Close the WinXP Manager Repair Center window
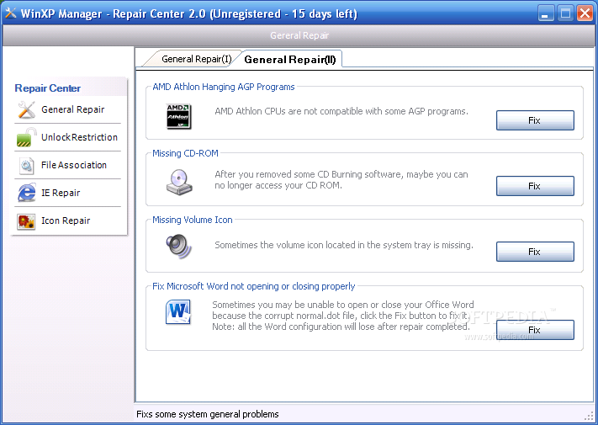Screen dimensions: 598x425 click(x=585, y=13)
